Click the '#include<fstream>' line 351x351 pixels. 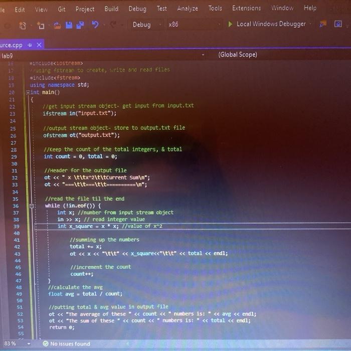point(55,78)
